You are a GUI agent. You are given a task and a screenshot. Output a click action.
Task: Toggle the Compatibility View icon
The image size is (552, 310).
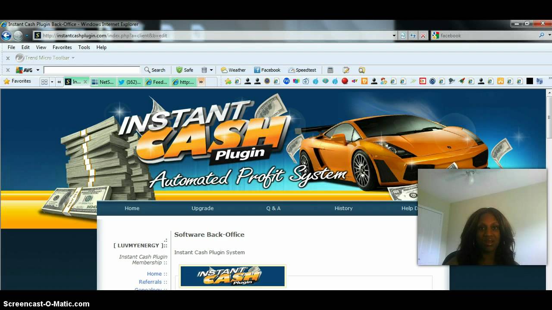click(403, 36)
